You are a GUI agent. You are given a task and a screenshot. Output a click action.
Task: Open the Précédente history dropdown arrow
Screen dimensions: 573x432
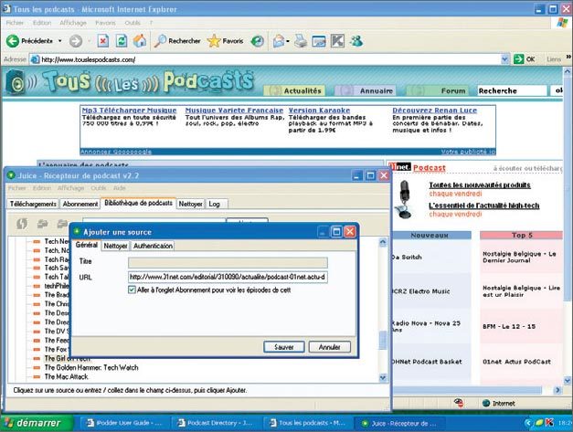pyautogui.click(x=59, y=41)
